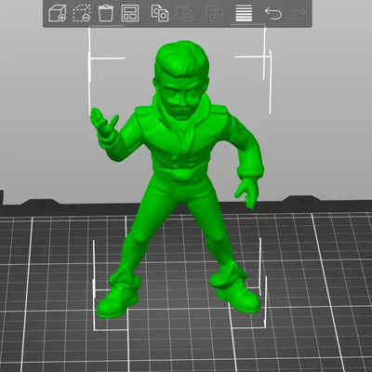The height and width of the screenshot is (372, 372).
Task: Click the greyed-out Redo arrow
Action: point(298,13)
